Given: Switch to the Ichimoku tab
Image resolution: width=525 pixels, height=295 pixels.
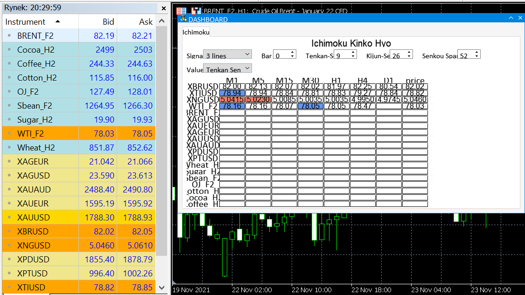Looking at the screenshot, I should [196, 32].
